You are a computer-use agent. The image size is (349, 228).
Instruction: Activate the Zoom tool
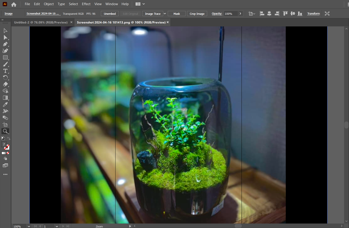[x=5, y=131]
